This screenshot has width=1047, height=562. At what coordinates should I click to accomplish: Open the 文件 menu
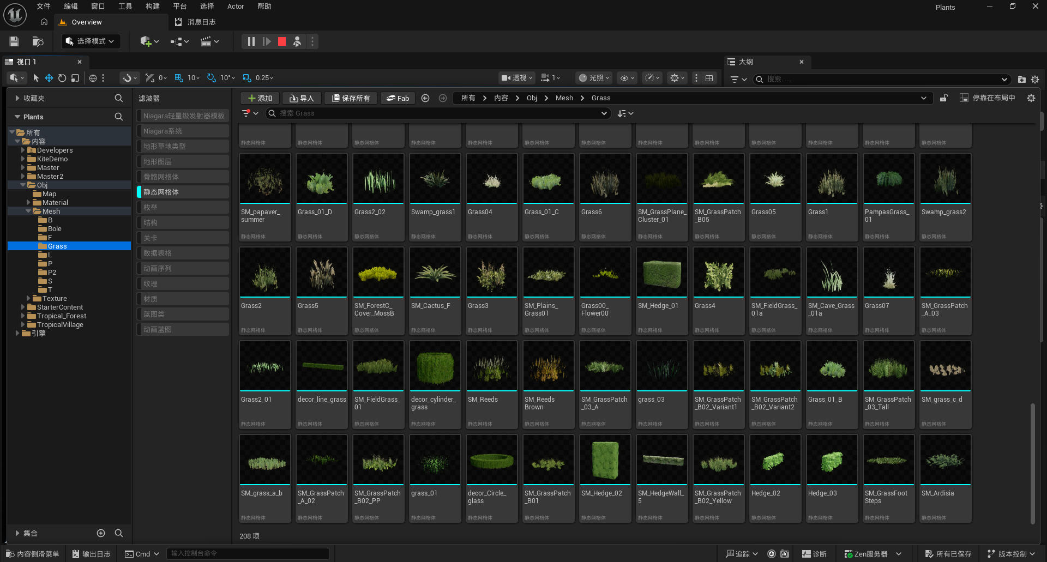(44, 7)
